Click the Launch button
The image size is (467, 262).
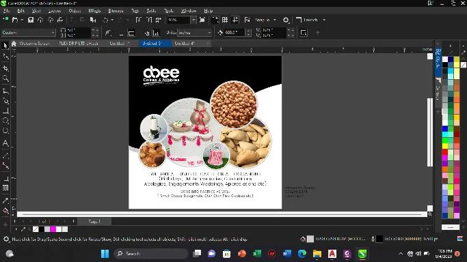310,20
